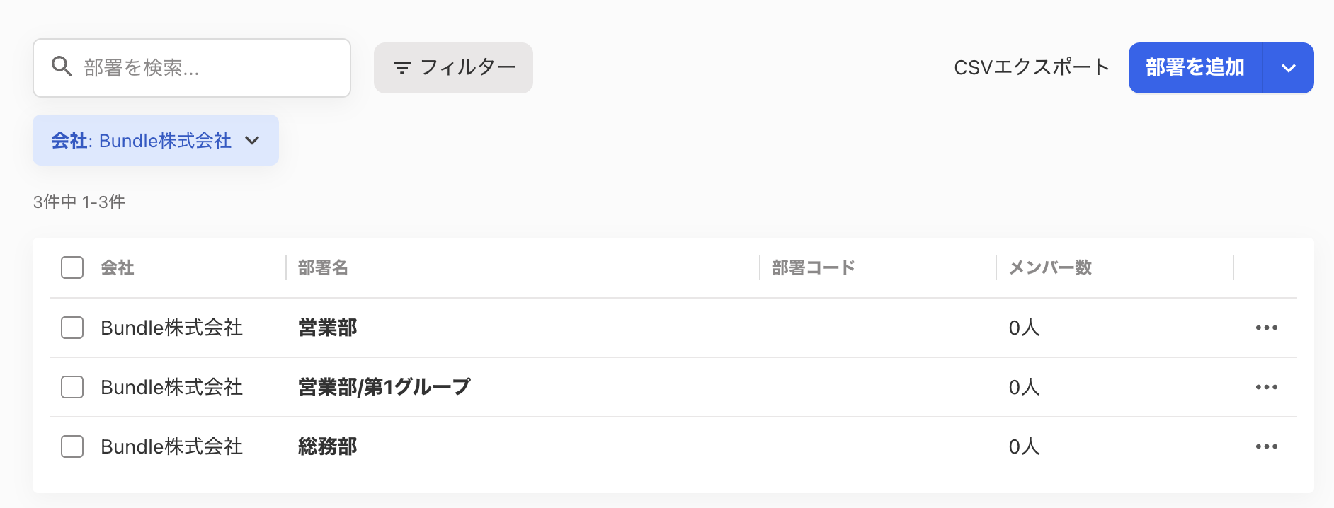Open the 会社: Bundle株式会社 filter chip
This screenshot has width=1334, height=508.
pos(156,140)
